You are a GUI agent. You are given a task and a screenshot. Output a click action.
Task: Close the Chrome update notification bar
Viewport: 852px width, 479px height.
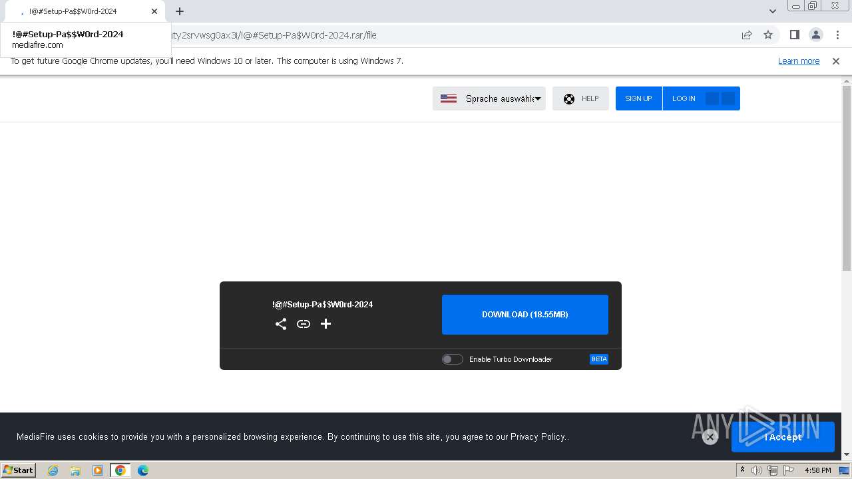pyautogui.click(x=836, y=61)
